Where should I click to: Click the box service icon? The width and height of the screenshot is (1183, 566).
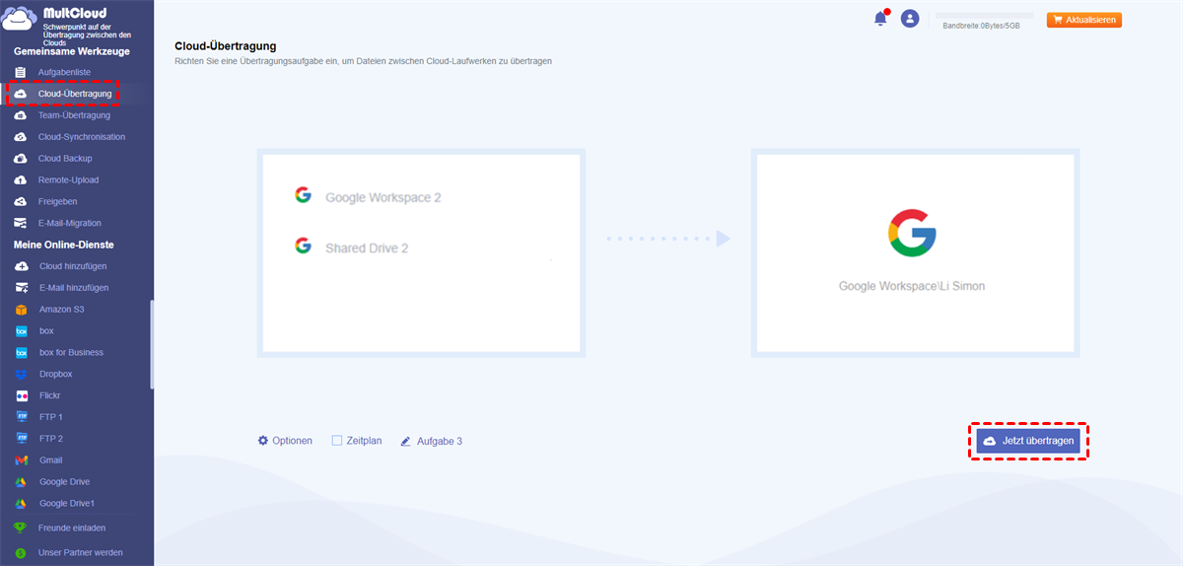point(21,331)
